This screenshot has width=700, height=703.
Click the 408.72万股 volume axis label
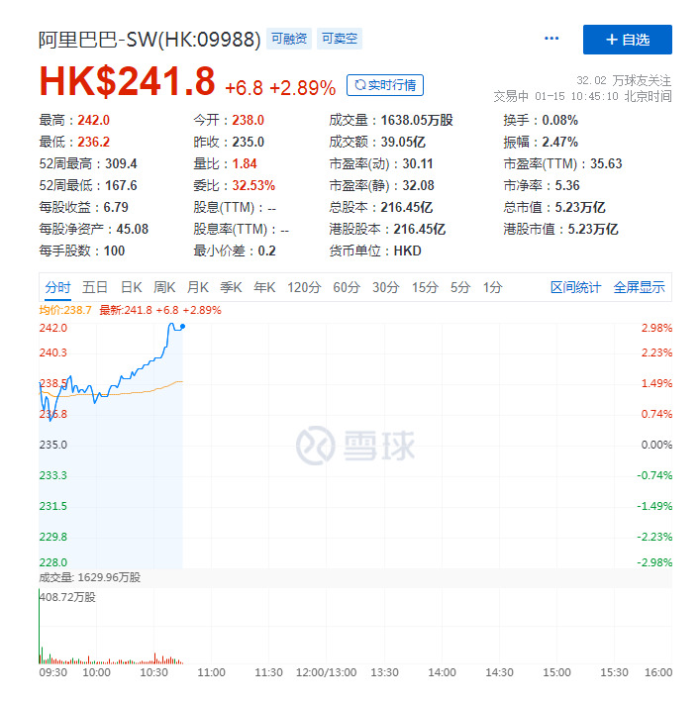pyautogui.click(x=67, y=597)
